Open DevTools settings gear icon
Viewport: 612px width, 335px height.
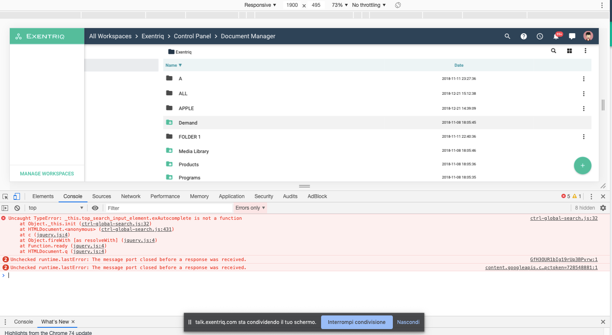pyautogui.click(x=603, y=208)
